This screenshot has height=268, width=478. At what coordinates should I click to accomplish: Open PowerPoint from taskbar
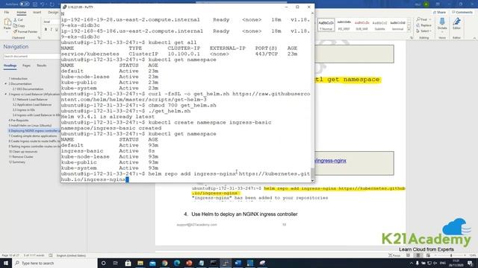click(x=189, y=263)
